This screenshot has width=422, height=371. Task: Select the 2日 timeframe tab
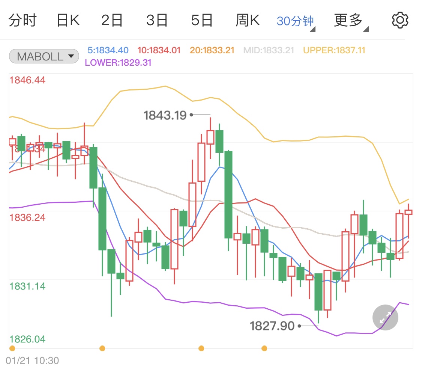(x=112, y=20)
